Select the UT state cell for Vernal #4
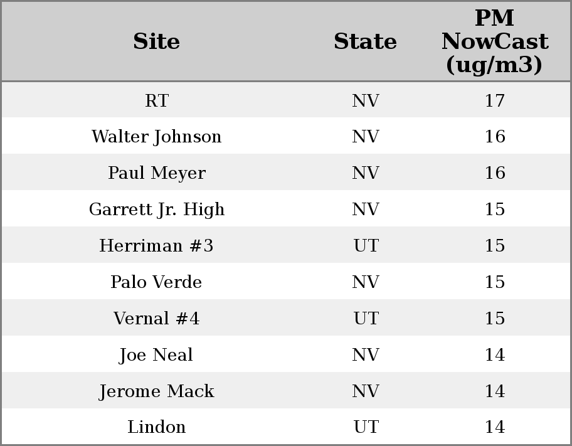 coord(366,319)
